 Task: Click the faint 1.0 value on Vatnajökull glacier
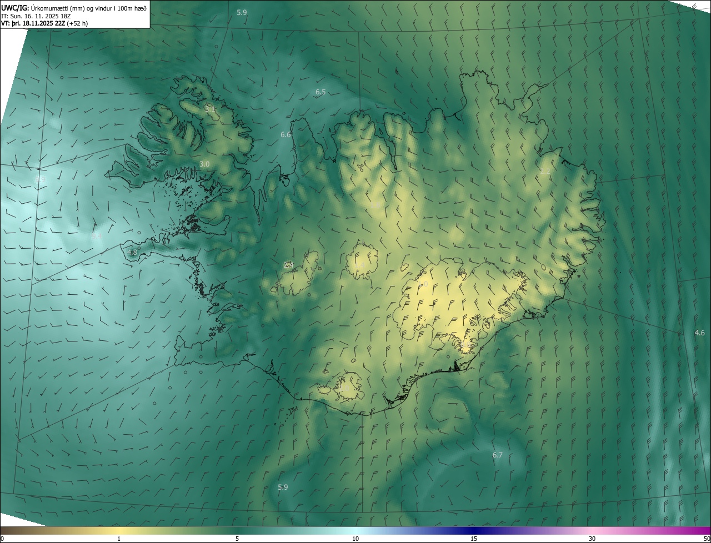[x=423, y=284]
